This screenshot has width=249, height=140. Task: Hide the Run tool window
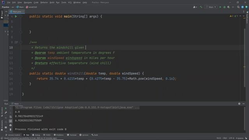[244, 104]
